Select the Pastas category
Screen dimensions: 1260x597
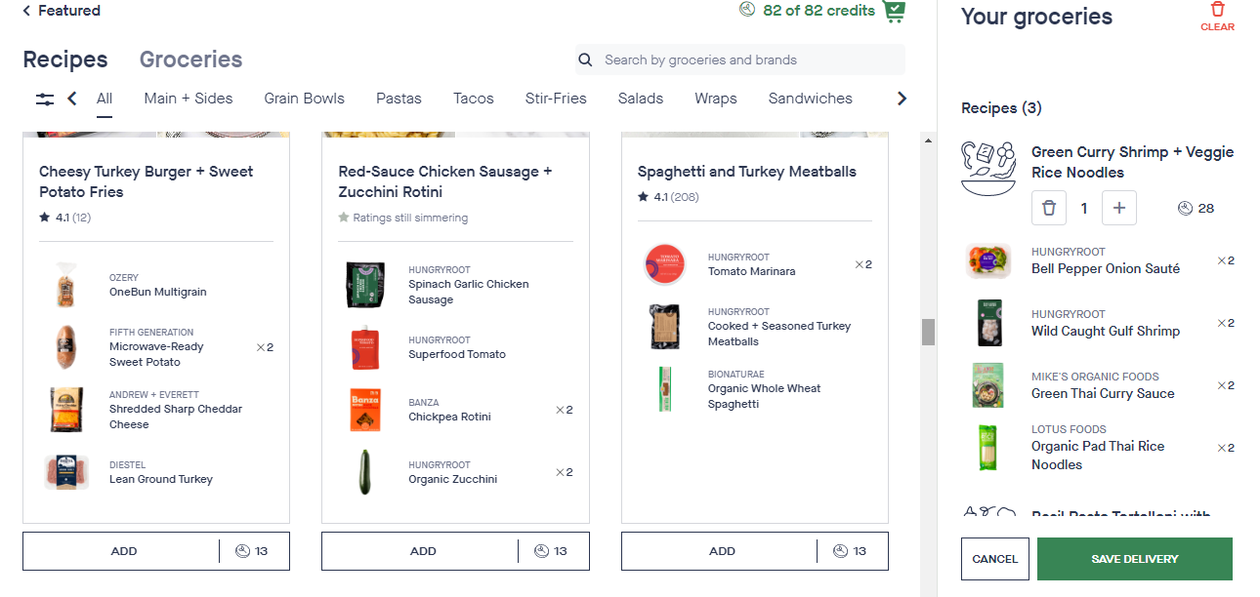click(399, 99)
